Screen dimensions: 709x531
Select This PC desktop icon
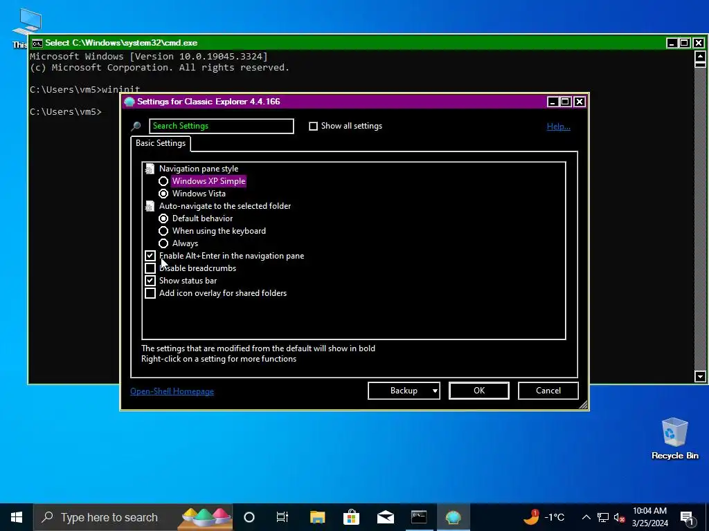pos(26,27)
